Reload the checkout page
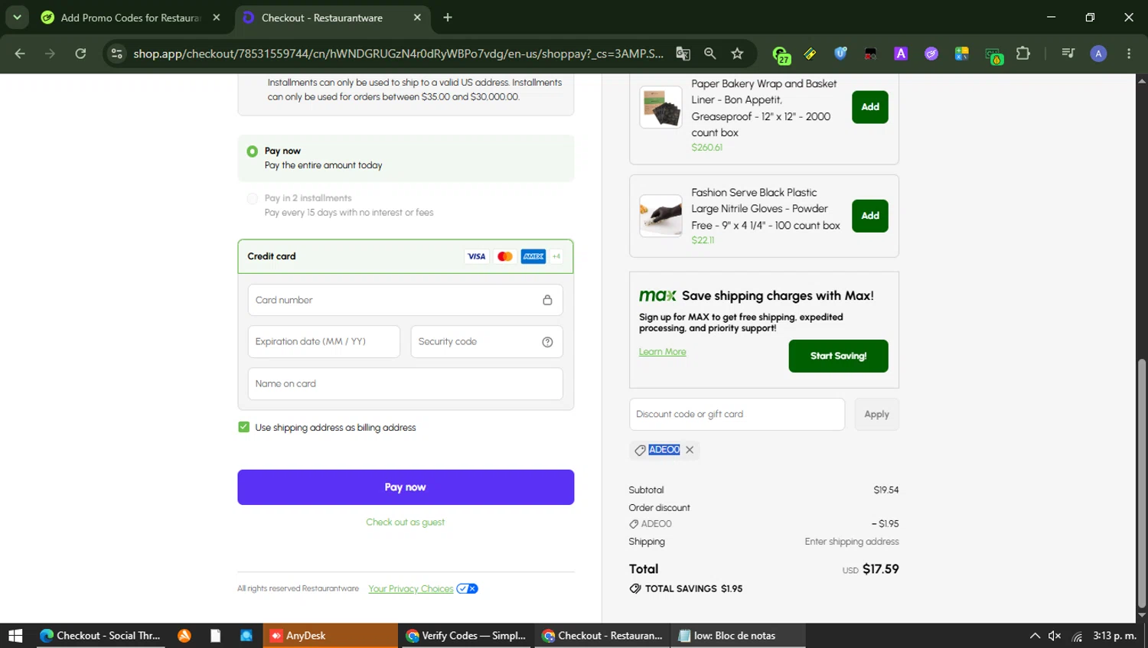The width and height of the screenshot is (1148, 648). tap(80, 54)
